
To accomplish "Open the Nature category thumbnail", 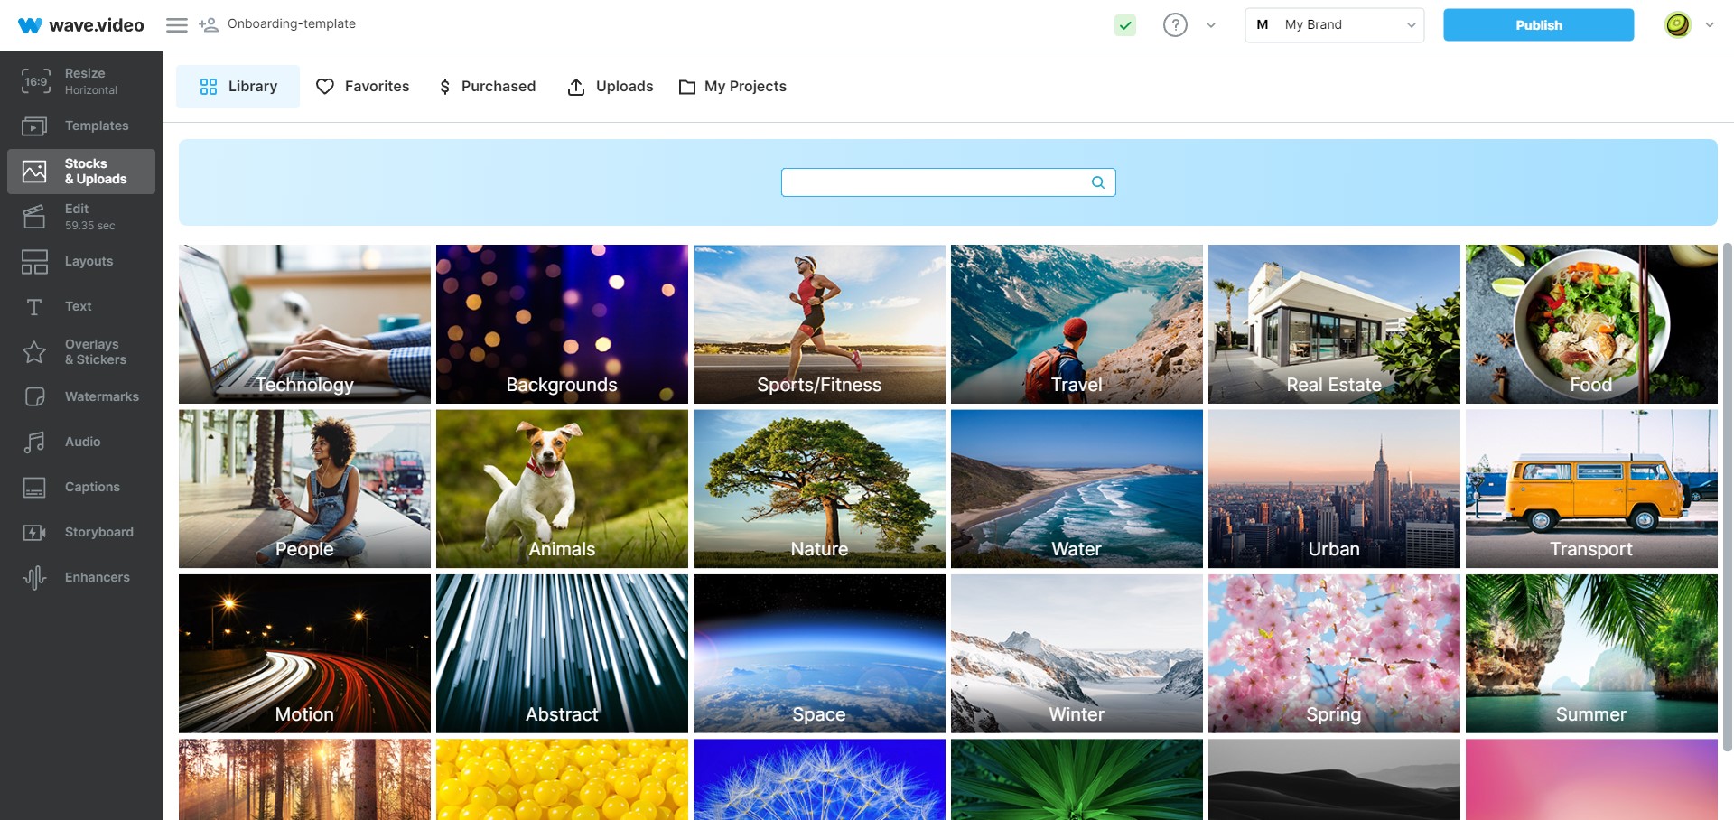I will click(x=819, y=489).
